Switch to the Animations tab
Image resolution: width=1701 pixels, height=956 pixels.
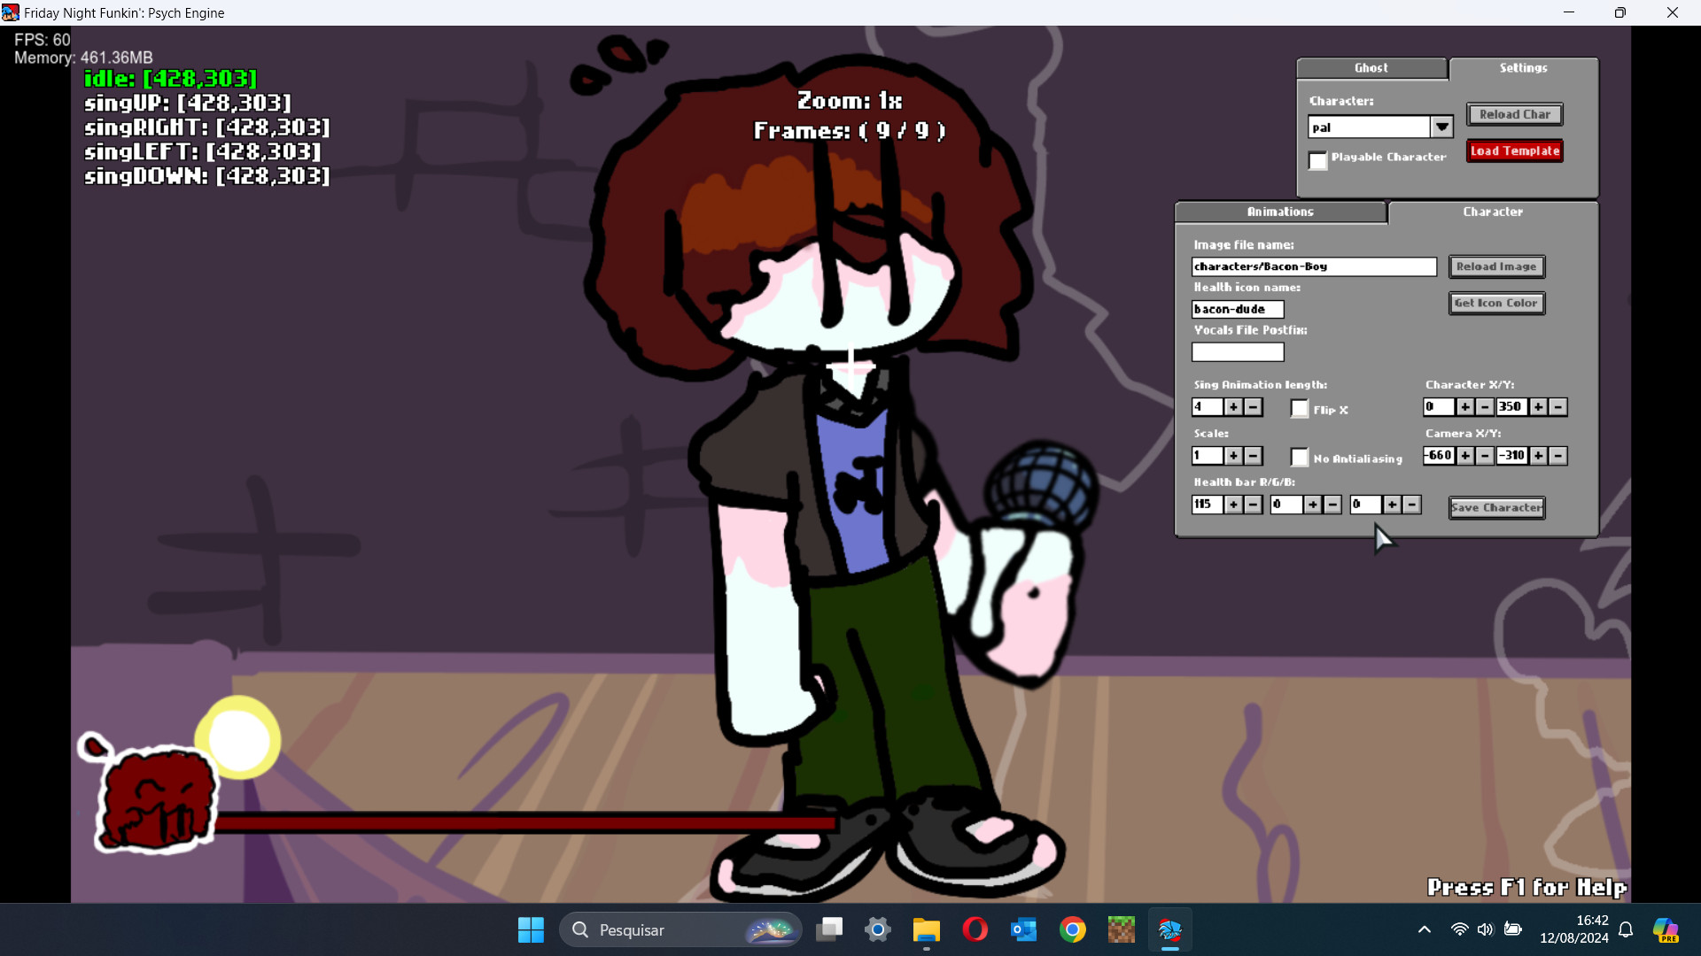(1280, 212)
